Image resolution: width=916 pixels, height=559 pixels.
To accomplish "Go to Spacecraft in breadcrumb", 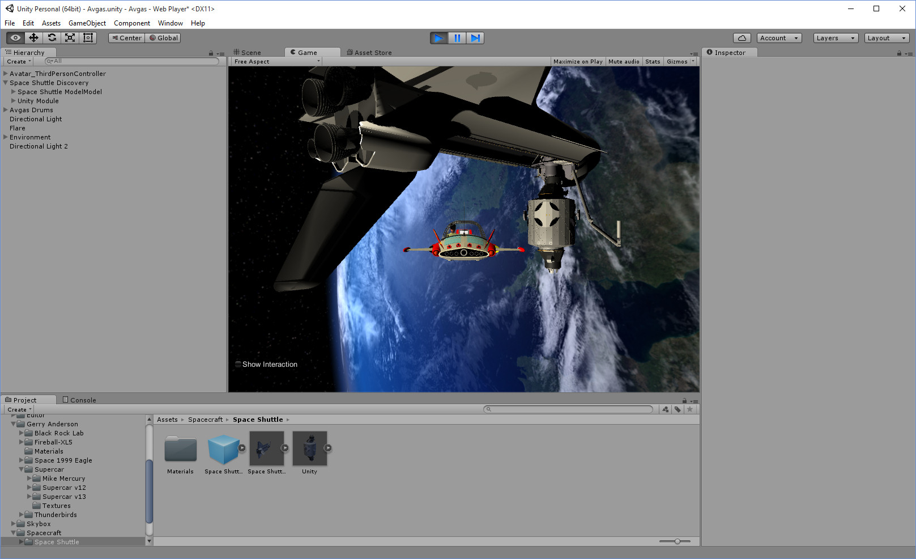I will pyautogui.click(x=205, y=420).
